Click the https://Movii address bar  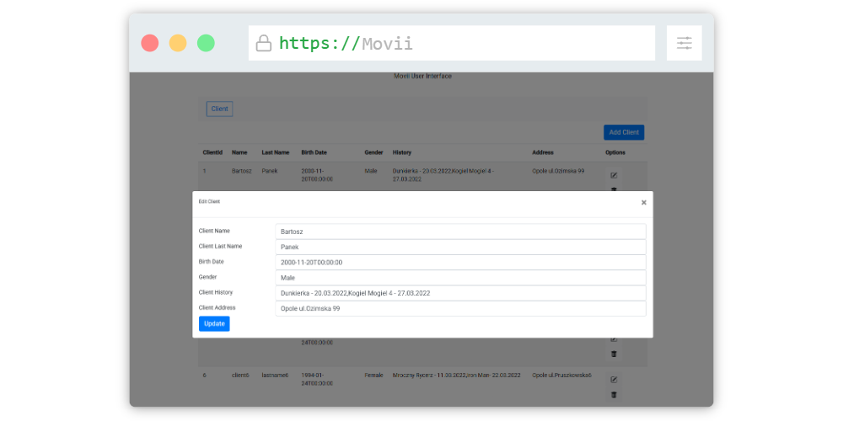(451, 43)
